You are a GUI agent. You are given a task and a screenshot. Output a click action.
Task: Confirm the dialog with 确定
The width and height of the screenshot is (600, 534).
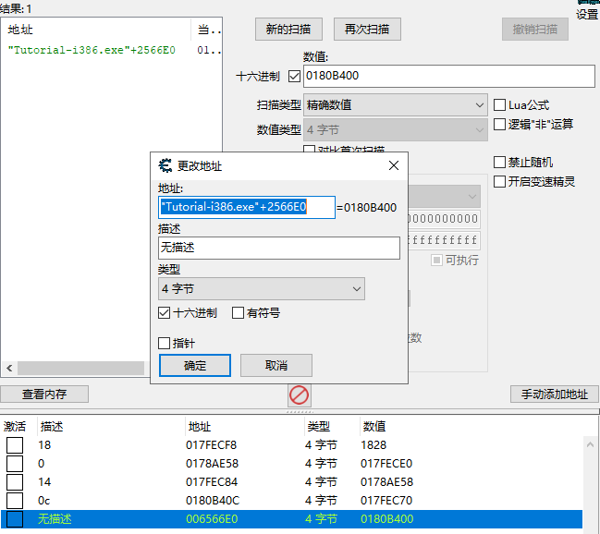coord(195,365)
